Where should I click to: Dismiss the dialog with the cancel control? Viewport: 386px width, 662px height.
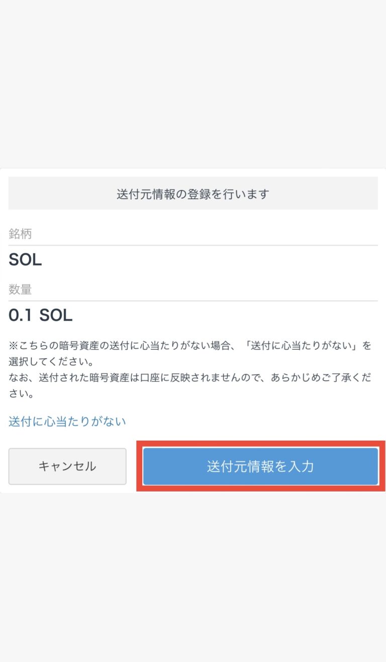[67, 466]
